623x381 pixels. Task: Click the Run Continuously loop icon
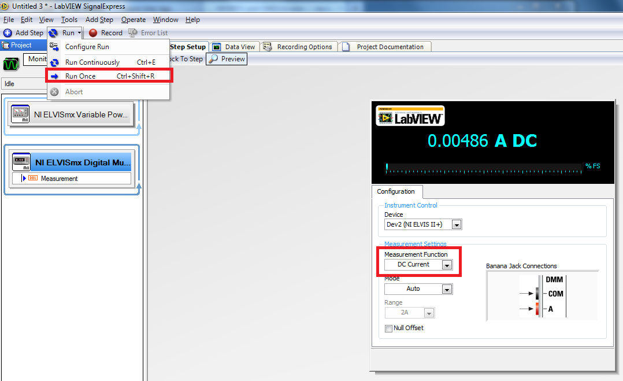point(54,62)
